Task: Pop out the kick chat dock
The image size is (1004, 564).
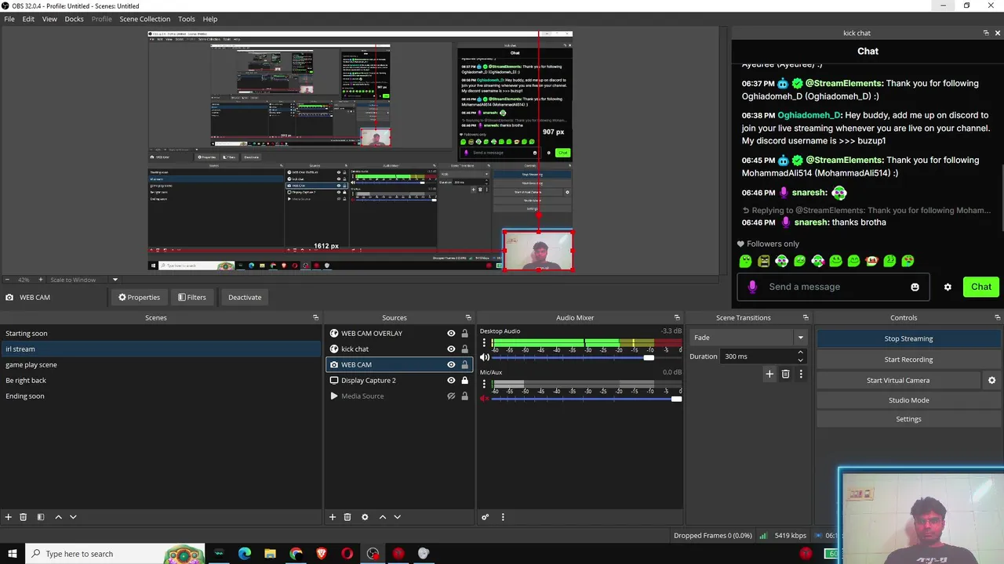Action: (986, 33)
